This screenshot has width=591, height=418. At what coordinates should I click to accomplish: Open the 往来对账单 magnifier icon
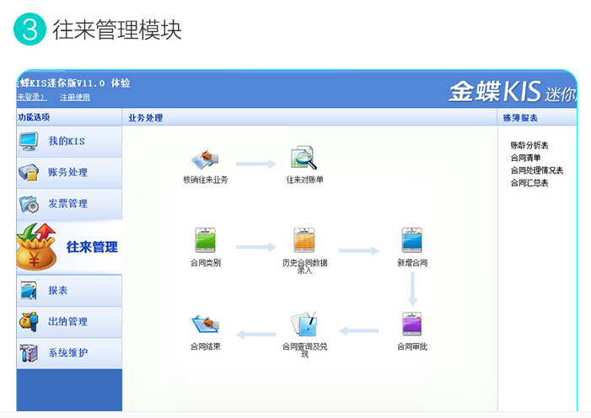click(304, 159)
